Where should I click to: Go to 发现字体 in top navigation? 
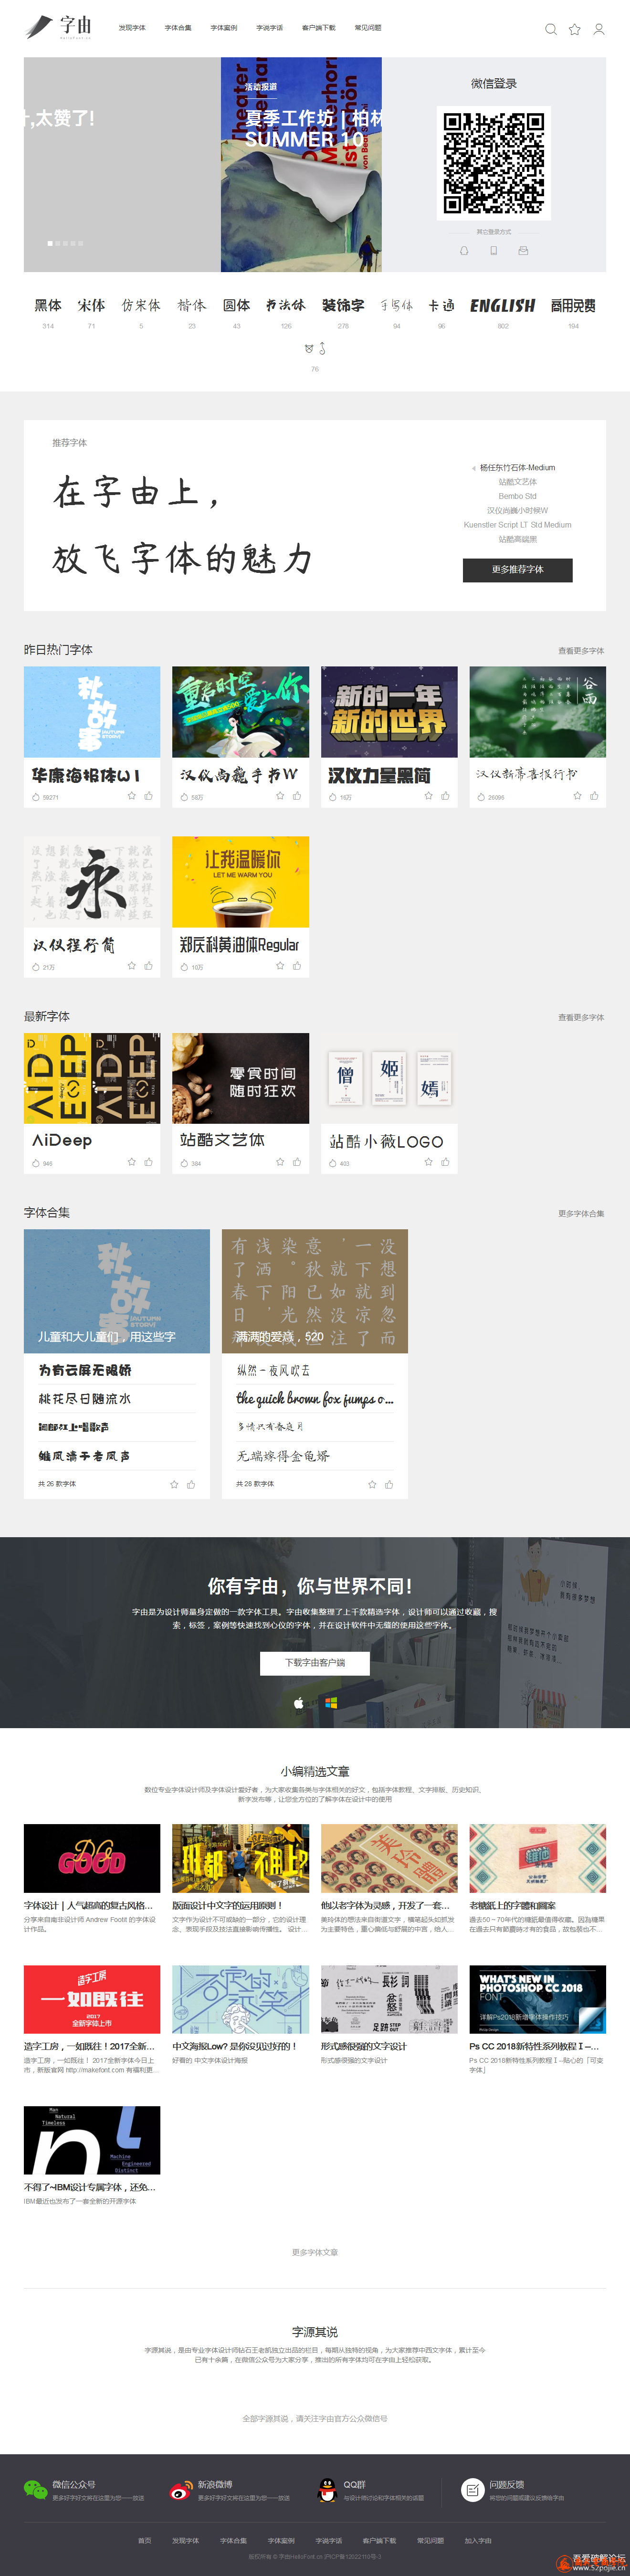point(132,28)
